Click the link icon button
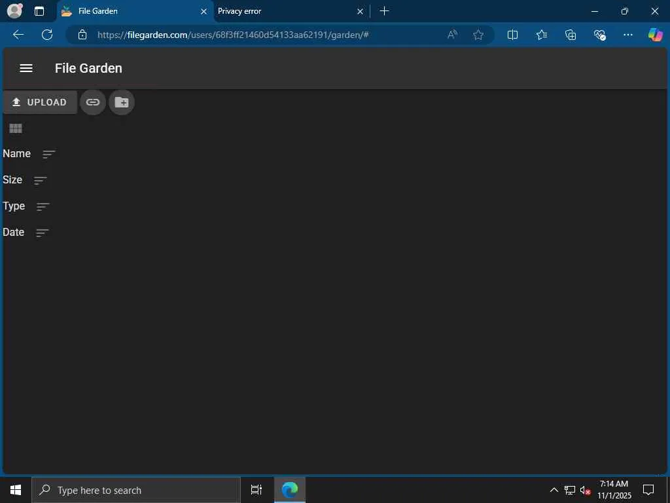 93,102
